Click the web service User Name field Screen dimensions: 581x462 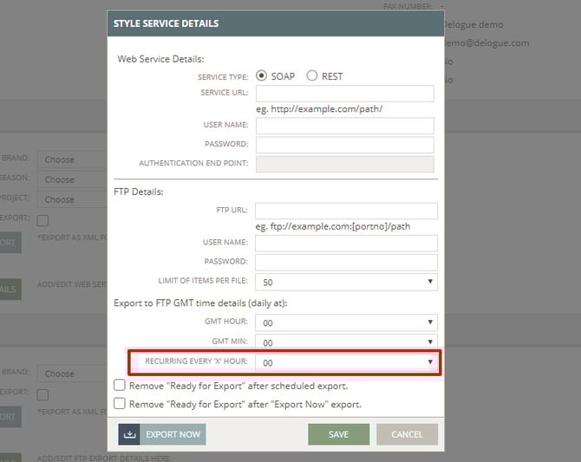coord(344,126)
